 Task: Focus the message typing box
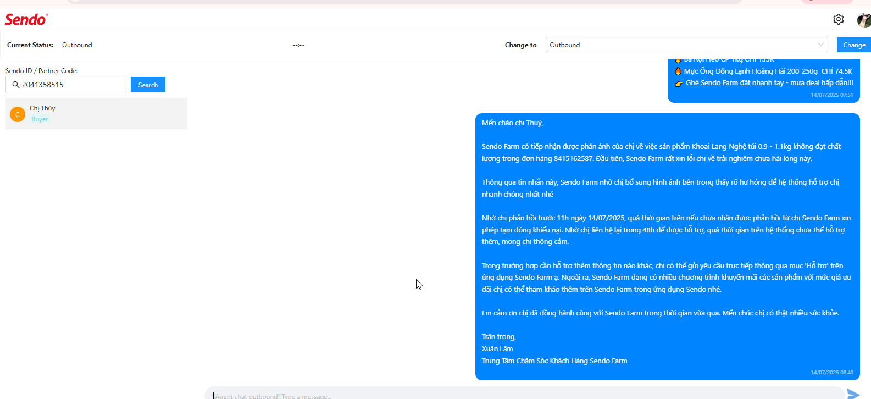524,394
